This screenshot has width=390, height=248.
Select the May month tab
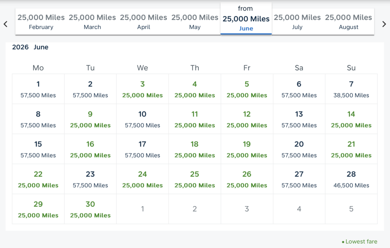tap(195, 22)
